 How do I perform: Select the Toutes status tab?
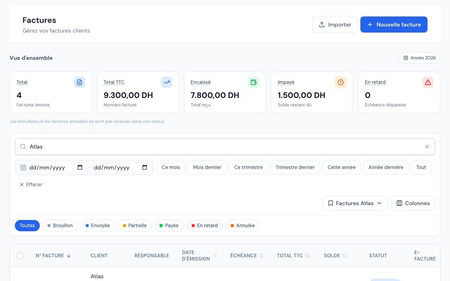point(27,226)
